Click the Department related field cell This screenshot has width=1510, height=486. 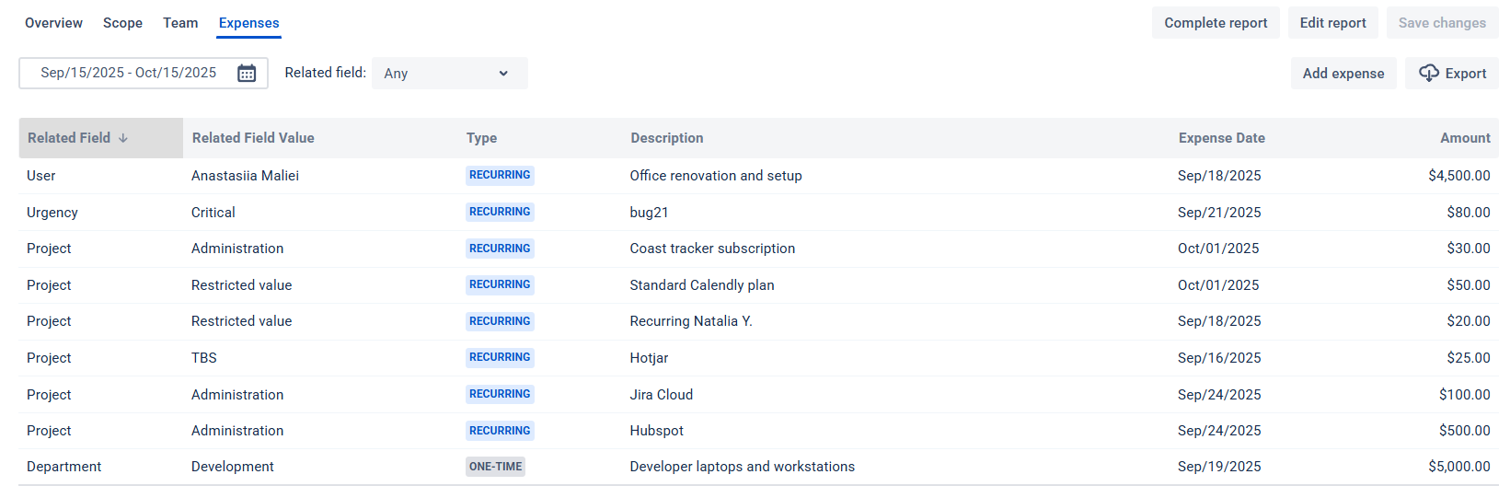point(64,467)
